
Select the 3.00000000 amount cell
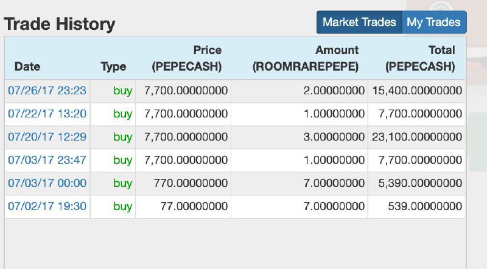point(300,138)
